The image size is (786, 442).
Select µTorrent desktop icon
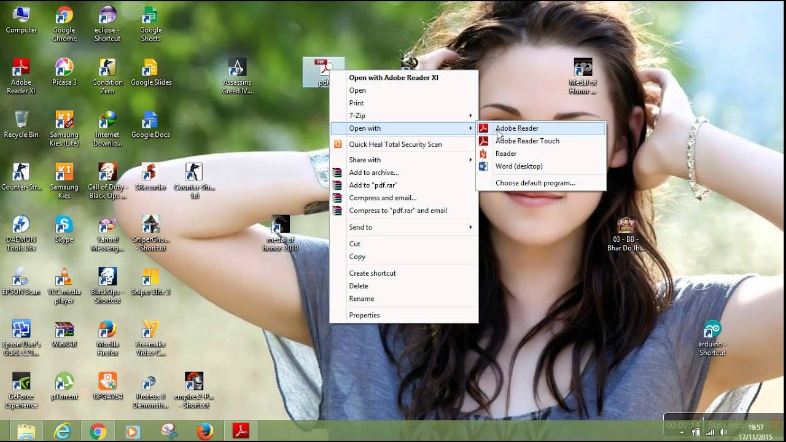(64, 386)
